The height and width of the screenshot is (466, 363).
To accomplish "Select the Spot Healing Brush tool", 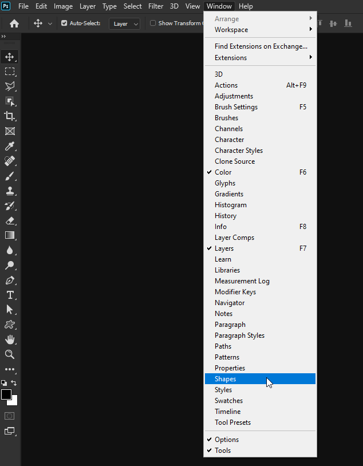I will (x=10, y=161).
